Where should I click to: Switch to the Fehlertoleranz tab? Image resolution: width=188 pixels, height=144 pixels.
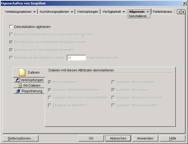(162, 12)
